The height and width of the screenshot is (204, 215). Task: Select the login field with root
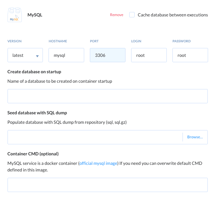[149, 55]
